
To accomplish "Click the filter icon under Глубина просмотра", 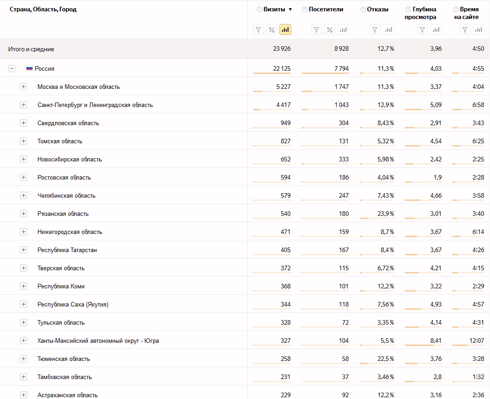I will click(422, 30).
